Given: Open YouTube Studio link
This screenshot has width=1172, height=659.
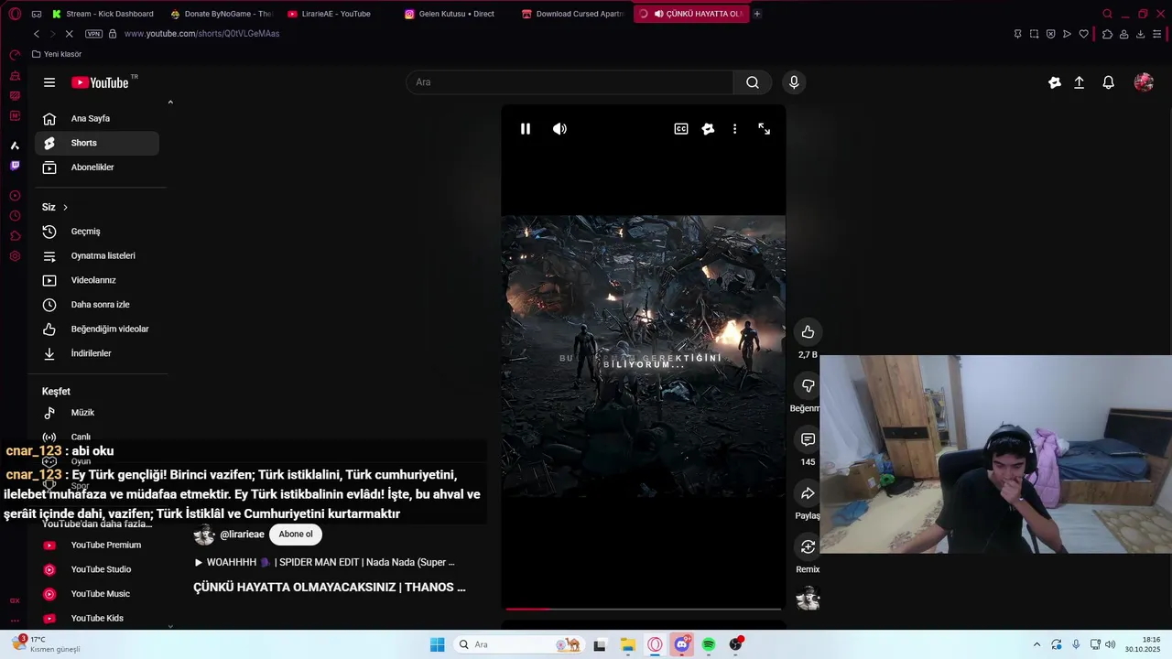Looking at the screenshot, I should tap(97, 569).
